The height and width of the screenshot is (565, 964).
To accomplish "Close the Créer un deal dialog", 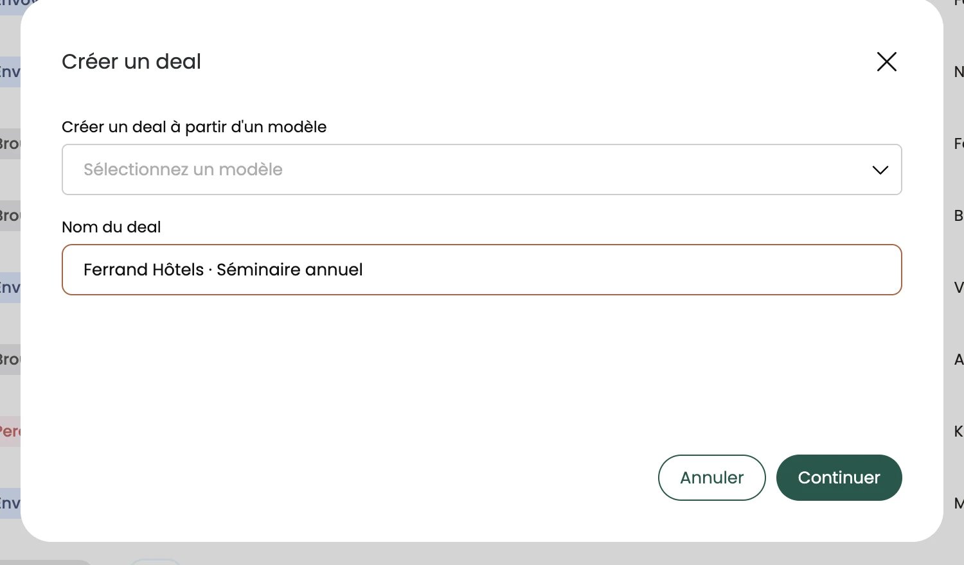I will 887,62.
